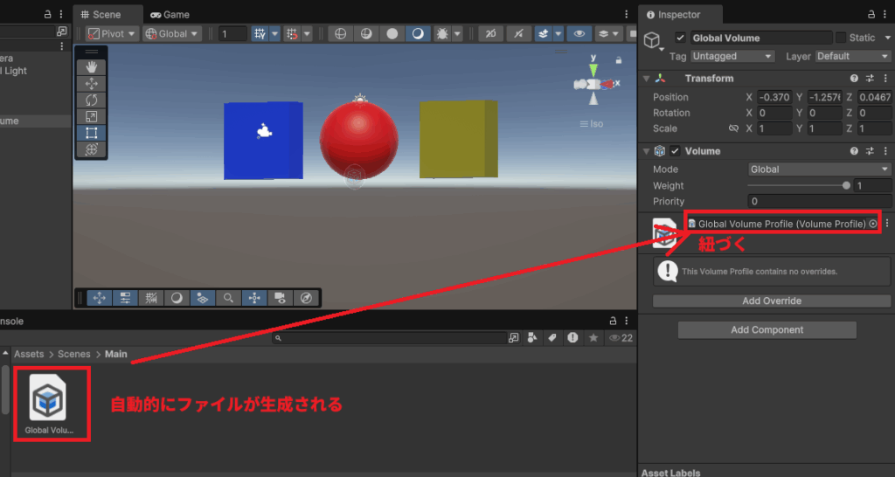The width and height of the screenshot is (895, 477).
Task: Switch to the Game tab
Action: click(170, 15)
